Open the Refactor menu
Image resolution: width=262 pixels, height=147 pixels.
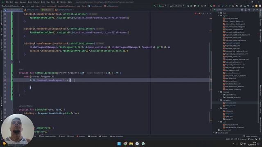pyautogui.click(x=36, y=2)
